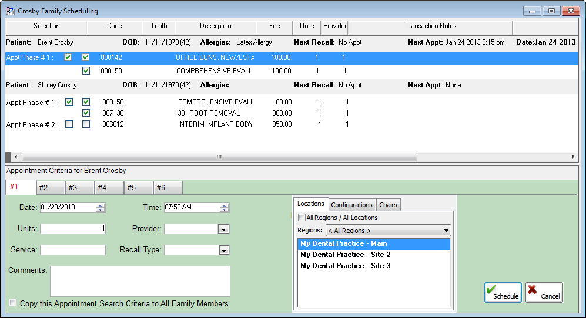This screenshot has width=586, height=318.
Task: Switch to appointment tab #6
Action: pyautogui.click(x=168, y=187)
